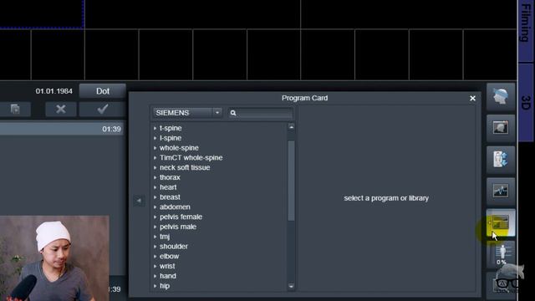Select the wrist entry
The image size is (535, 301).
(x=167, y=266)
